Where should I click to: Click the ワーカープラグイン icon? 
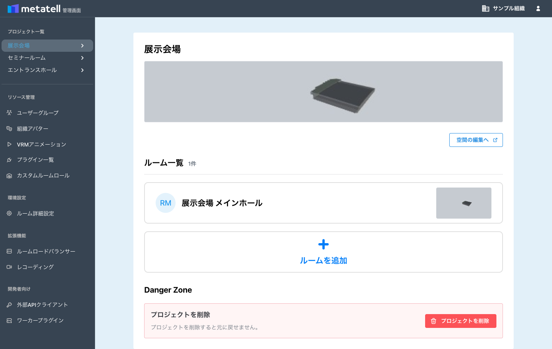(x=9, y=321)
